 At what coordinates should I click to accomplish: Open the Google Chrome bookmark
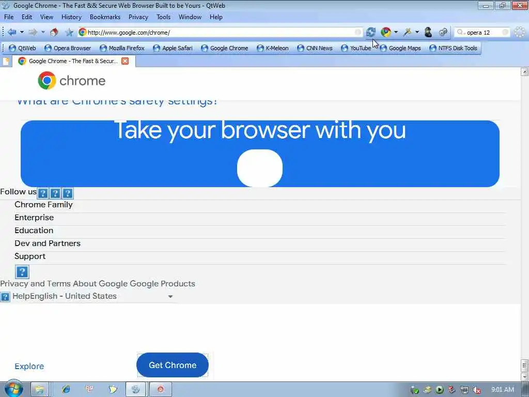[x=225, y=48]
